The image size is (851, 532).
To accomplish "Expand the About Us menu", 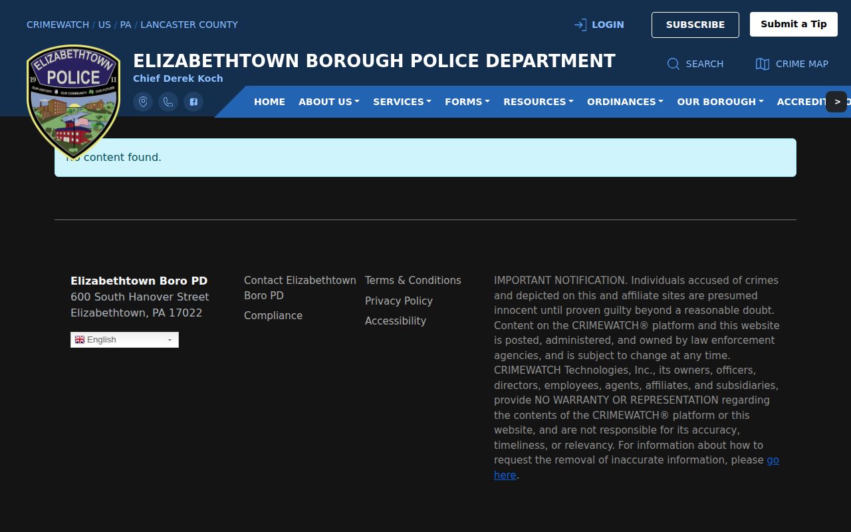I will pos(329,102).
